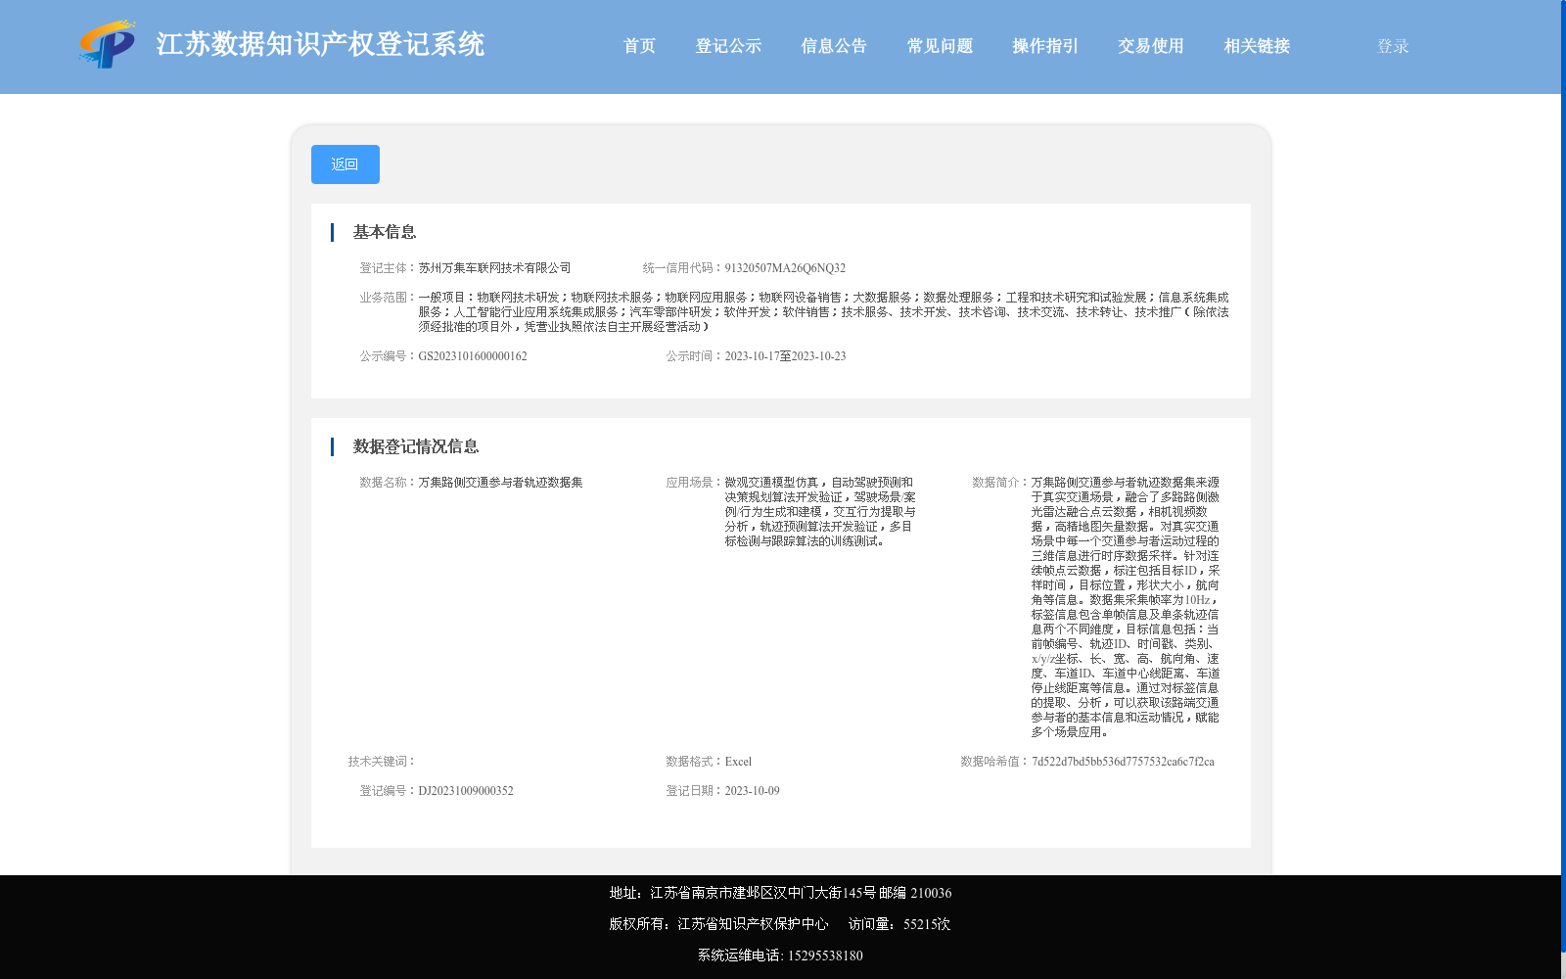Click the 数据简介 description paragraph
Screen dimensions: 1566x979
(1125, 607)
